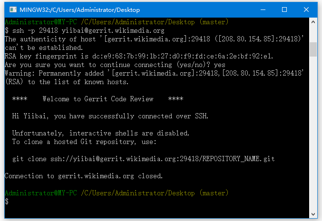
Task: Click the authenticity of host warning line
Action: (154, 39)
